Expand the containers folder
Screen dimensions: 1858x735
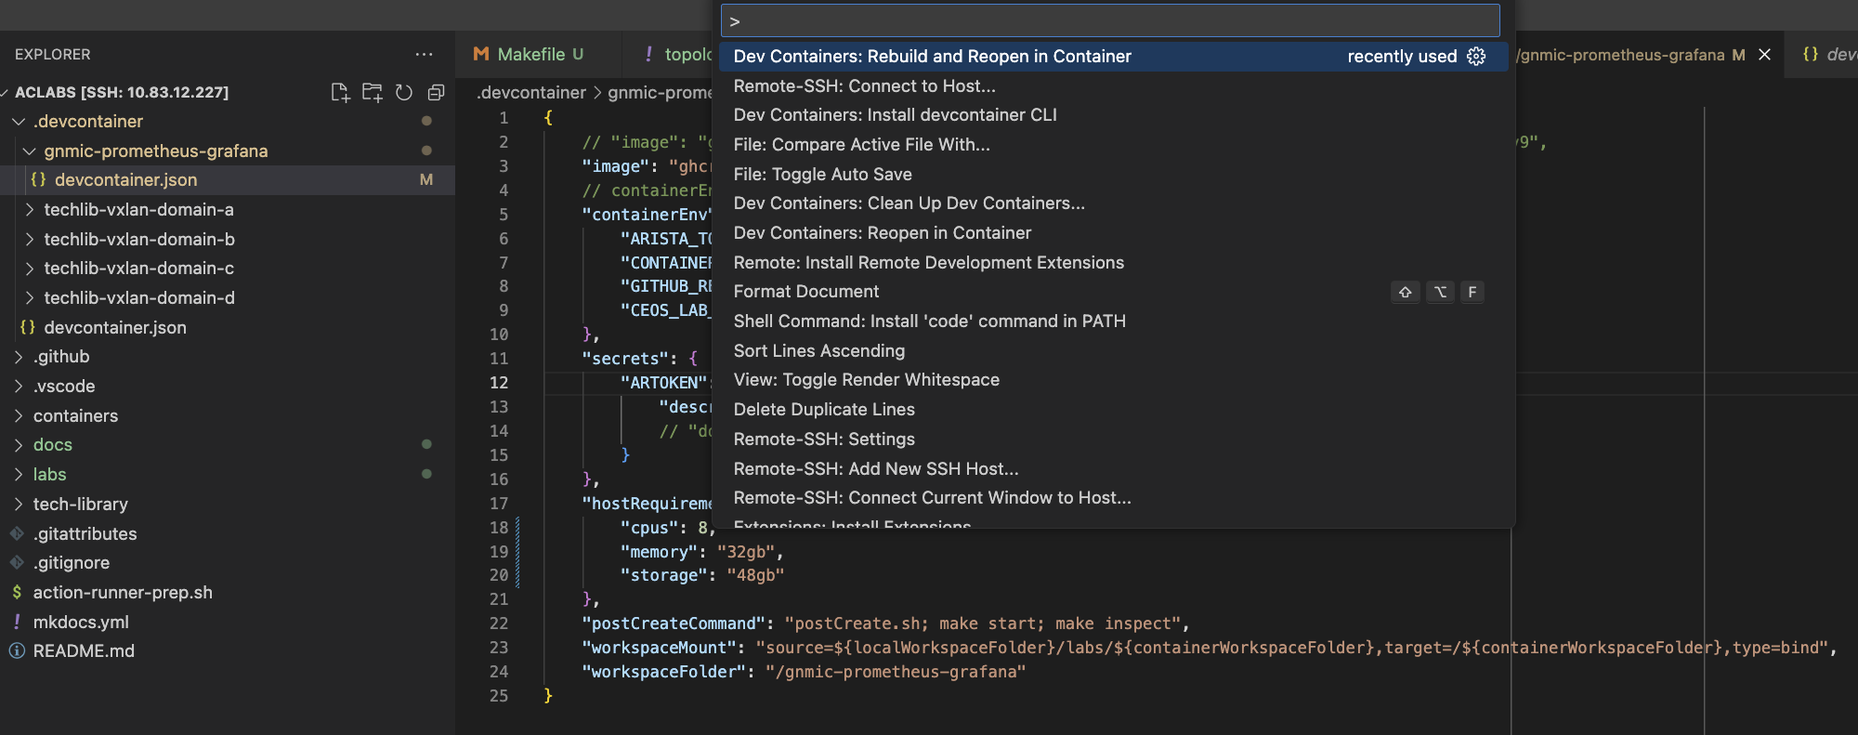pos(19,415)
